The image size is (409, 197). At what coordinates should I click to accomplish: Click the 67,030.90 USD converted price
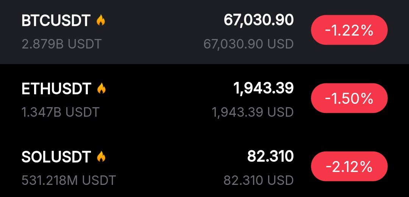[248, 44]
